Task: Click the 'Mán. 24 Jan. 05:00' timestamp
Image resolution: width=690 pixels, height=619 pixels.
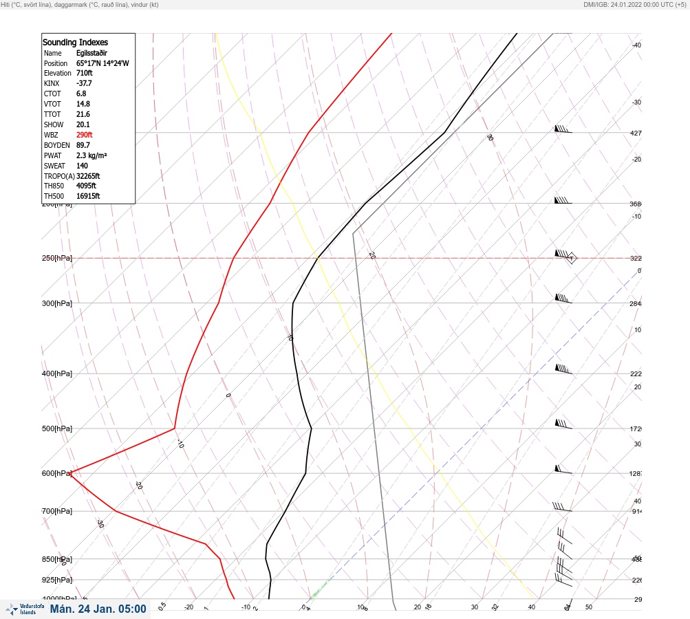Action: click(x=98, y=609)
